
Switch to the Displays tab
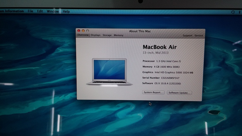[x=95, y=35]
